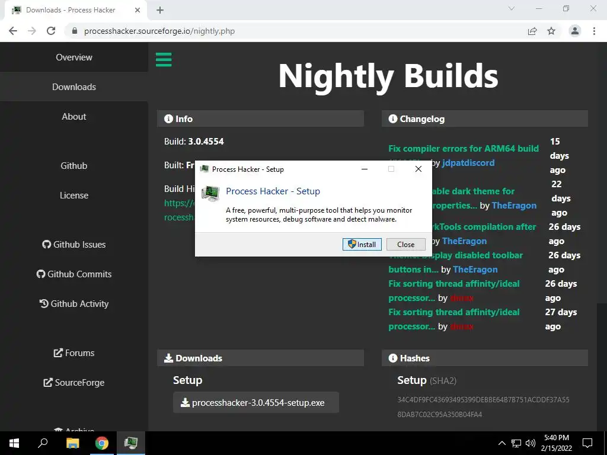607x455 pixels.
Task: Open Github Issues in sidebar
Action: tap(74, 245)
